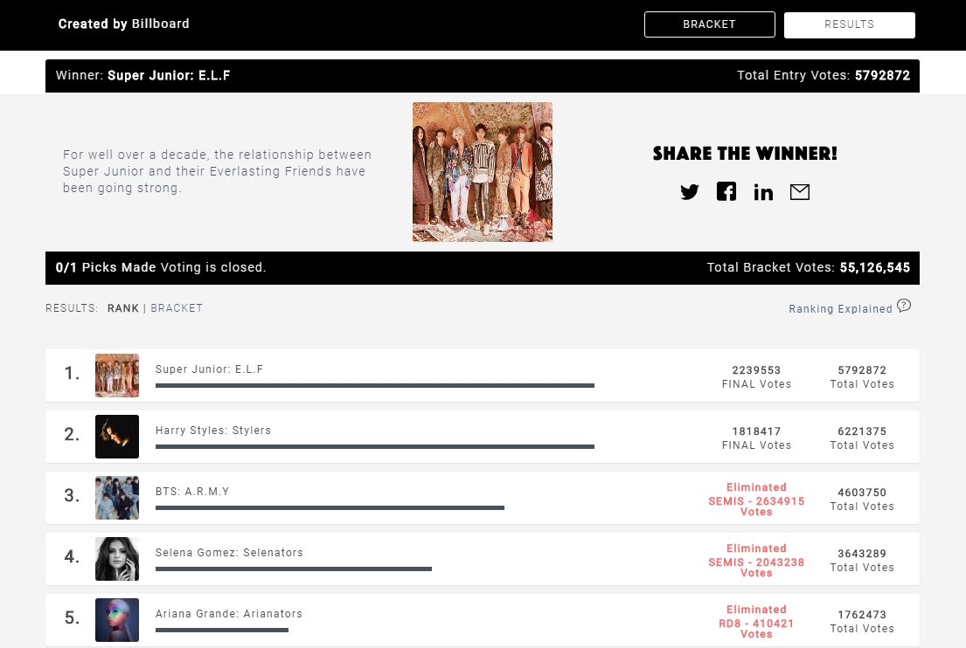The height and width of the screenshot is (648, 966).
Task: Click the BTS: A.R.M.Y vote bar
Action: (330, 507)
